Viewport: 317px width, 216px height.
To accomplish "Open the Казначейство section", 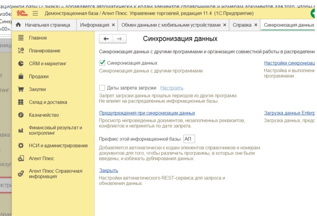I will 44,115.
